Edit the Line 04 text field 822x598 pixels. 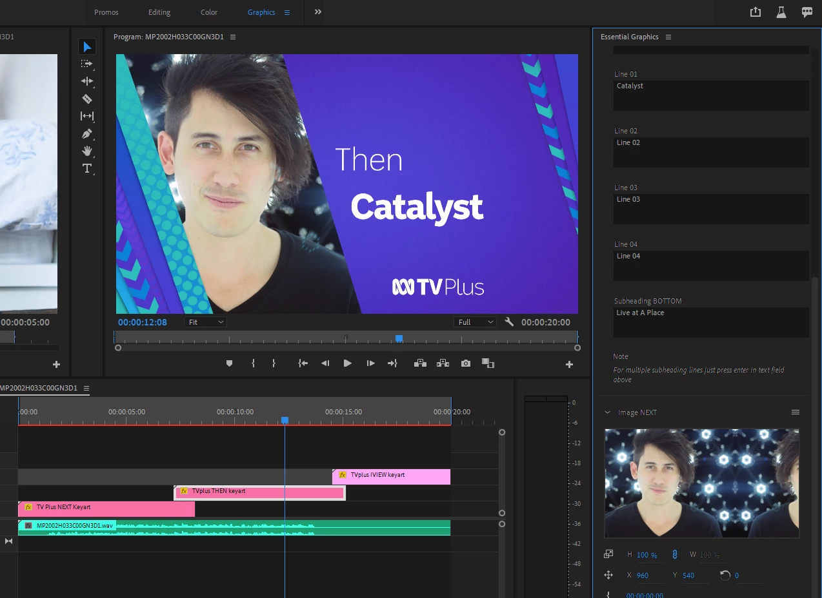tap(710, 265)
